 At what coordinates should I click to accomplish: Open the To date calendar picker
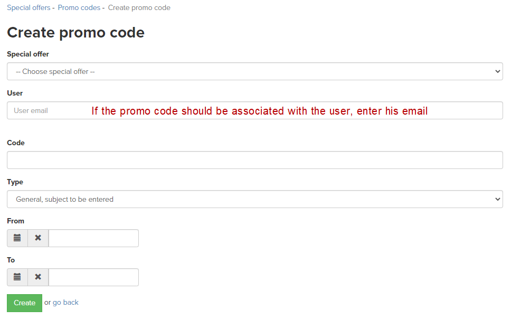tap(17, 277)
